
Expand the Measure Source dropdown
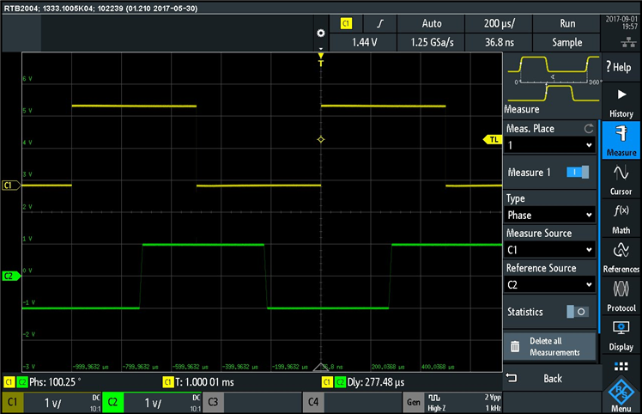(x=549, y=250)
